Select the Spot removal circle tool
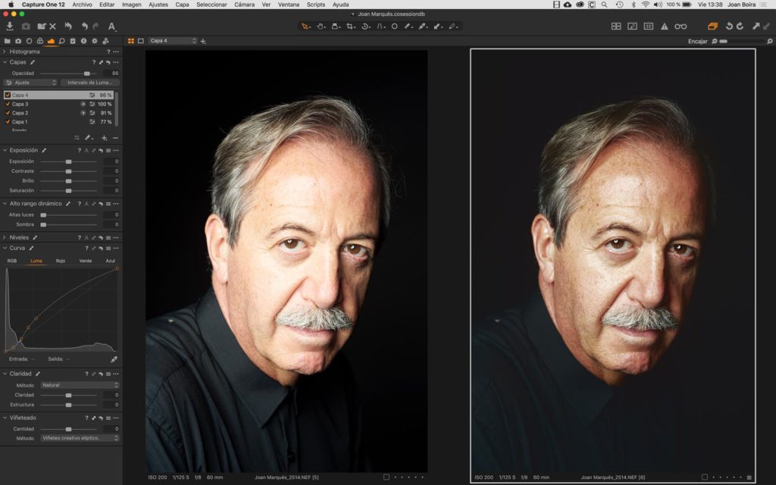776x485 pixels. tap(394, 27)
